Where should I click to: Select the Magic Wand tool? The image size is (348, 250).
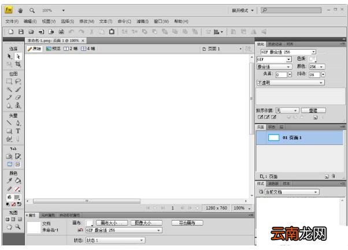click(9, 89)
